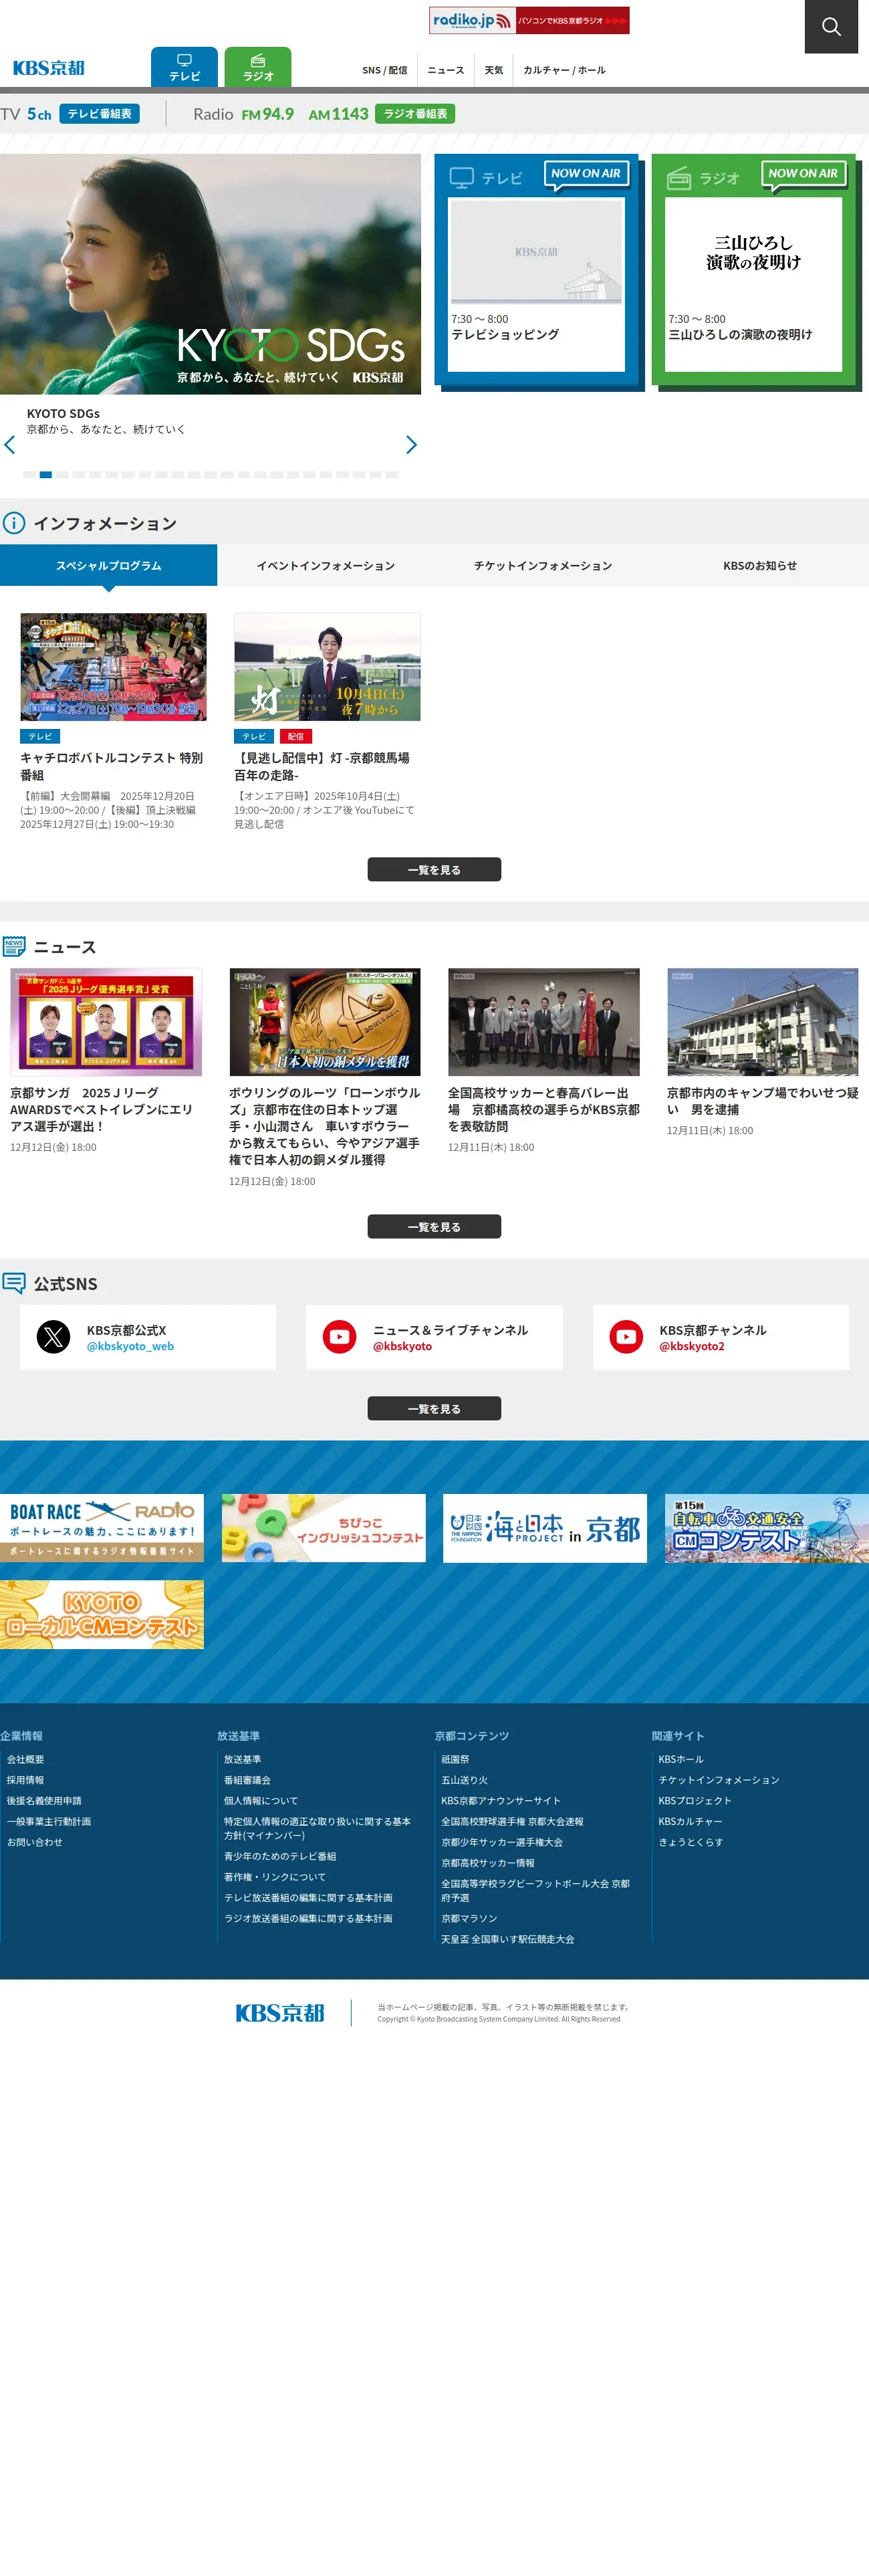The width and height of the screenshot is (869, 2576).
Task: Open the SNS / 配信 menu
Action: tap(385, 70)
